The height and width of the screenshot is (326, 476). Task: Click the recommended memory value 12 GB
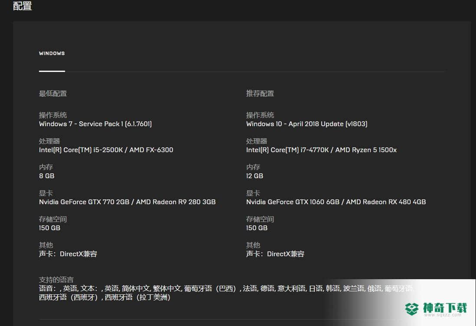pyautogui.click(x=255, y=176)
